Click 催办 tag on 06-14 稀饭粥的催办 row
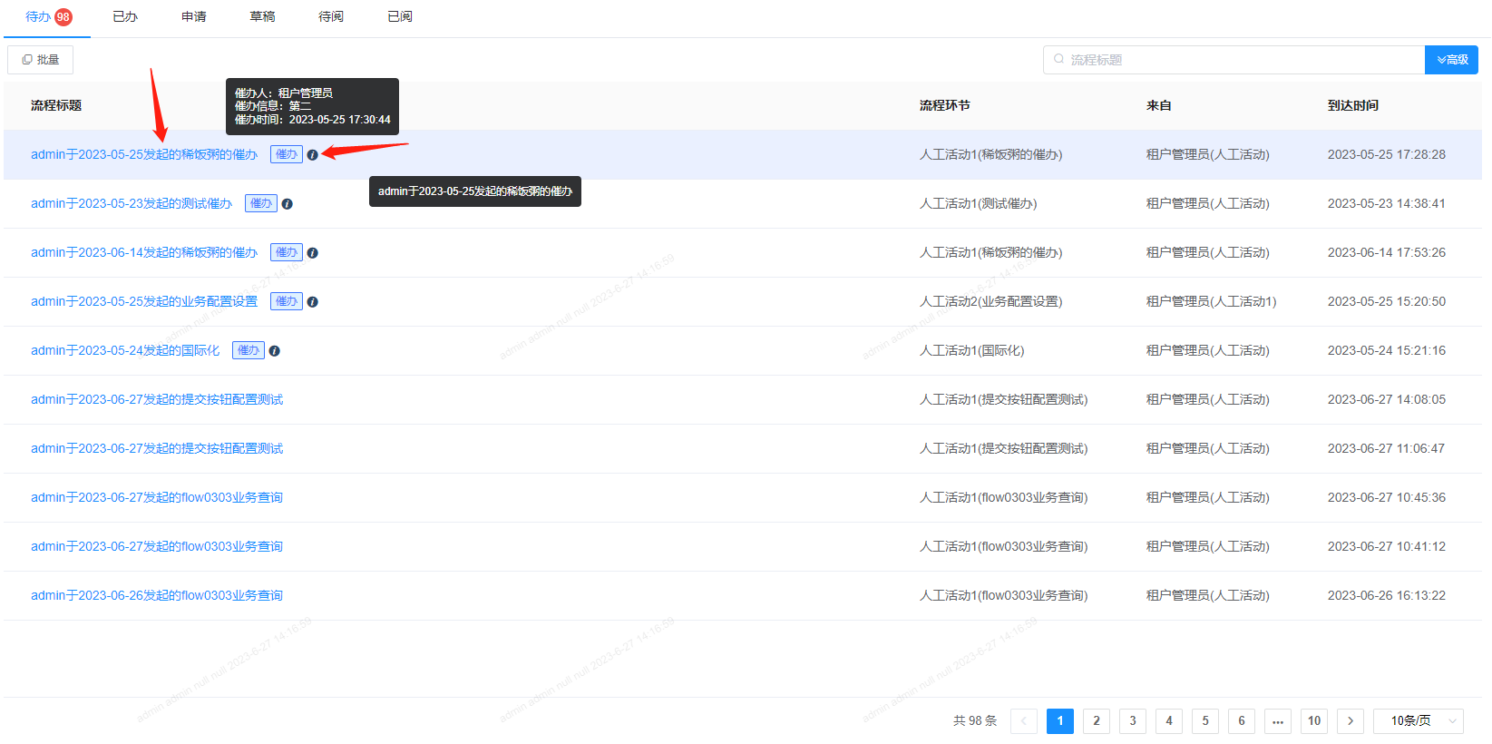This screenshot has height=744, width=1492. 287,252
